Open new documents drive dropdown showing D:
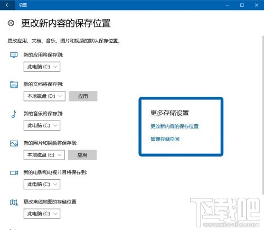264x230 pixels. pyautogui.click(x=44, y=96)
